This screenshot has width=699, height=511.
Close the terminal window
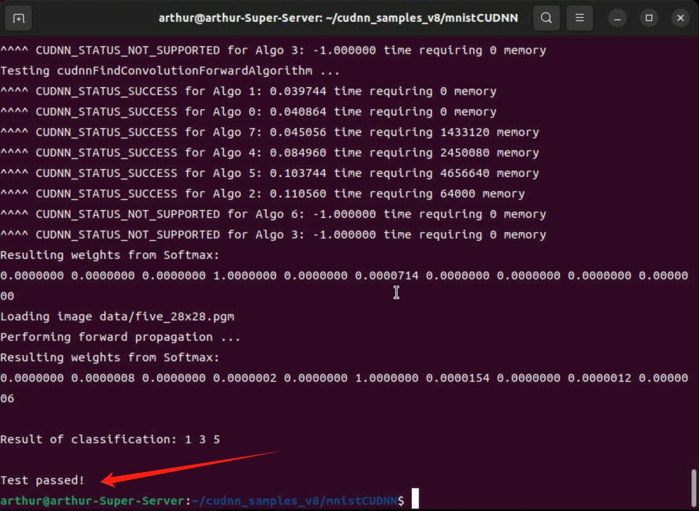coord(681,18)
